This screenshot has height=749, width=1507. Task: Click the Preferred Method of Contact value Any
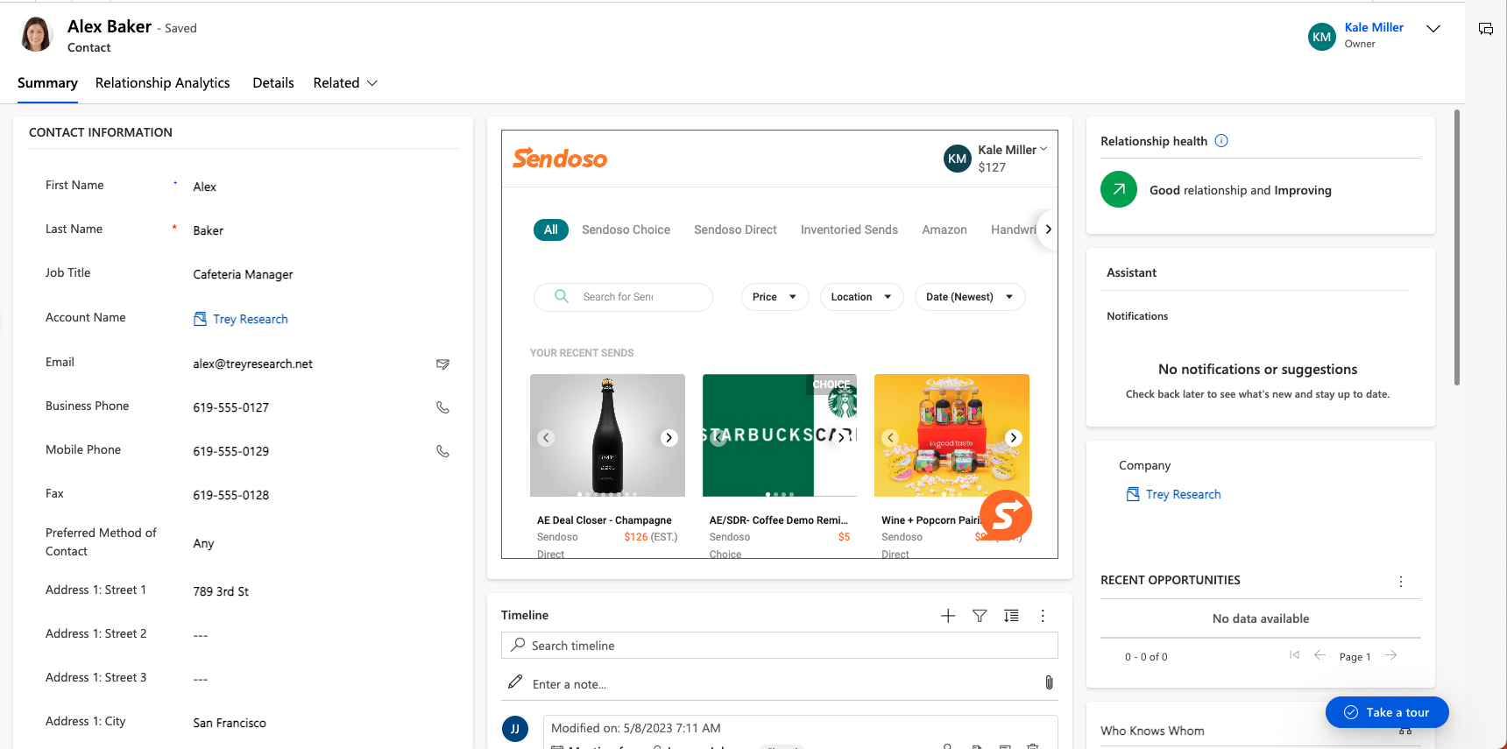pyautogui.click(x=203, y=544)
